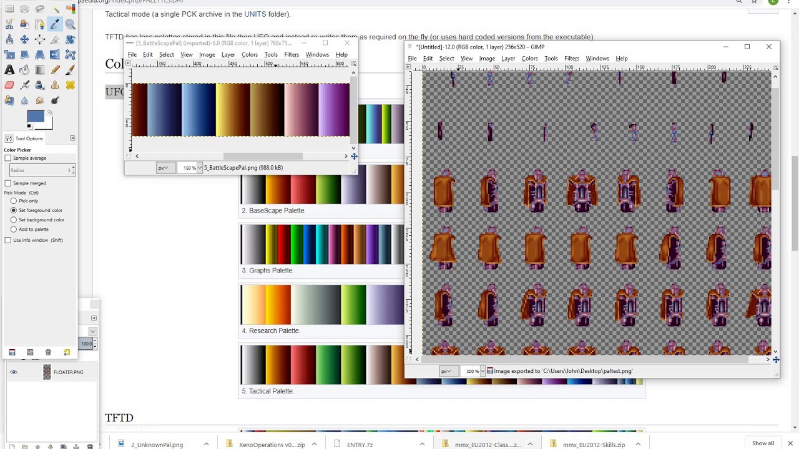The height and width of the screenshot is (449, 799).
Task: Select the Perspective tool
Action: click(39, 55)
